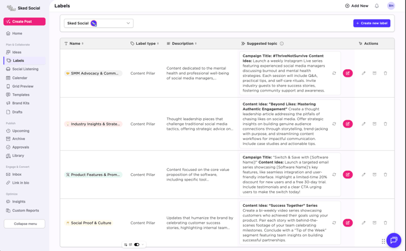Viewport: 406px width, 251px height.
Task: Create post from Industry Insights suggested topic
Action: point(348,124)
